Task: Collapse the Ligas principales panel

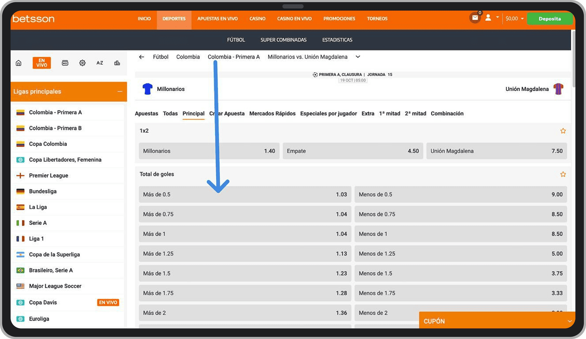Action: pyautogui.click(x=120, y=92)
